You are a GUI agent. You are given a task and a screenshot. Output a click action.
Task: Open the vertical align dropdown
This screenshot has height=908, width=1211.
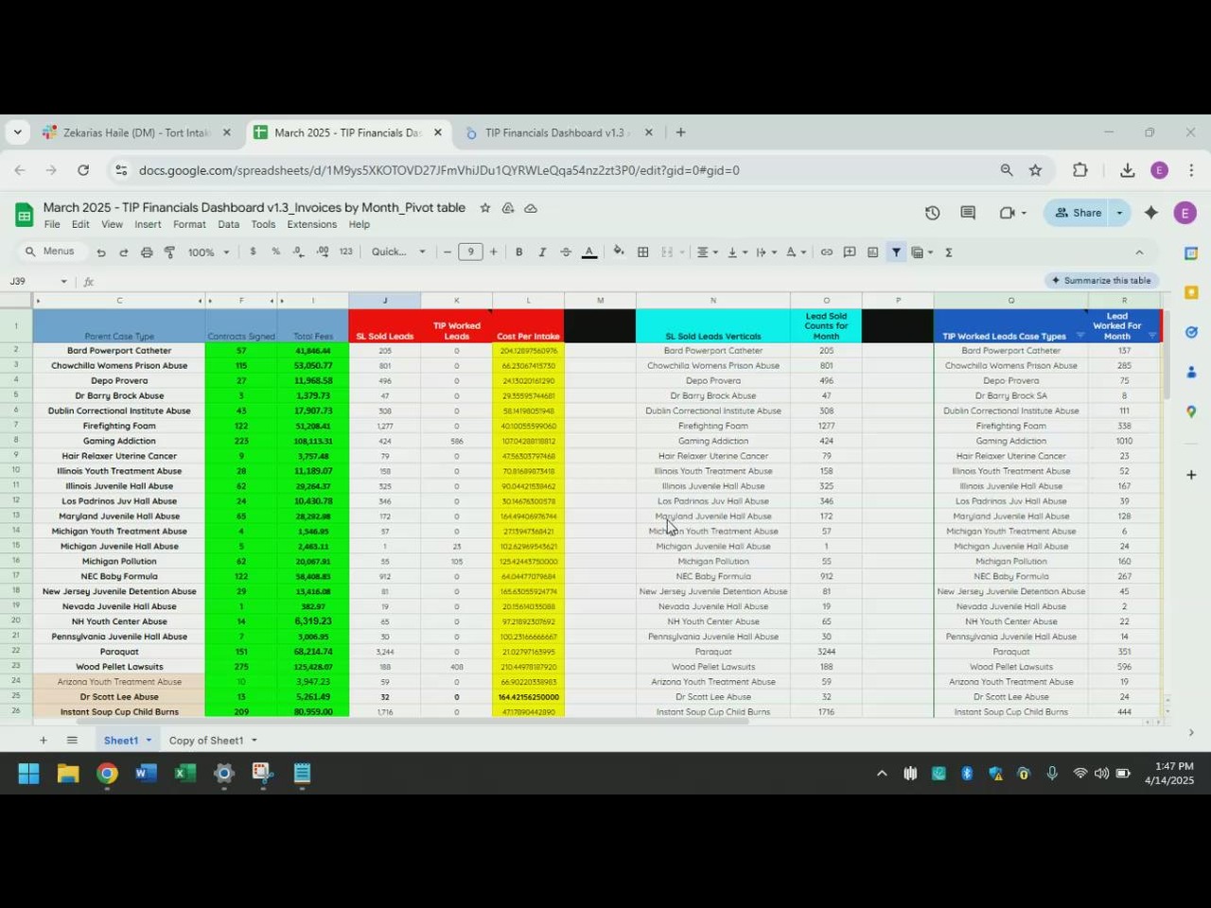(x=736, y=252)
